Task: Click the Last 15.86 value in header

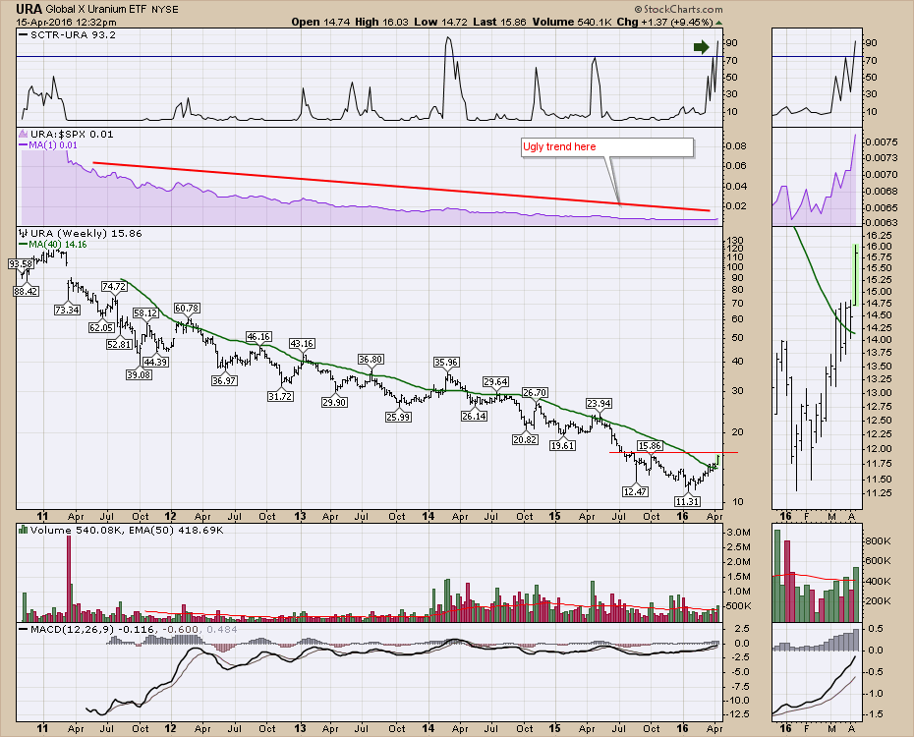Action: tap(499, 23)
